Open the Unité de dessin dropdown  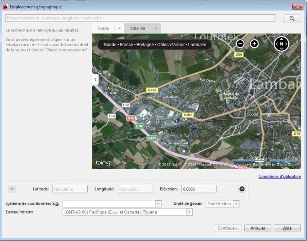[236, 204]
